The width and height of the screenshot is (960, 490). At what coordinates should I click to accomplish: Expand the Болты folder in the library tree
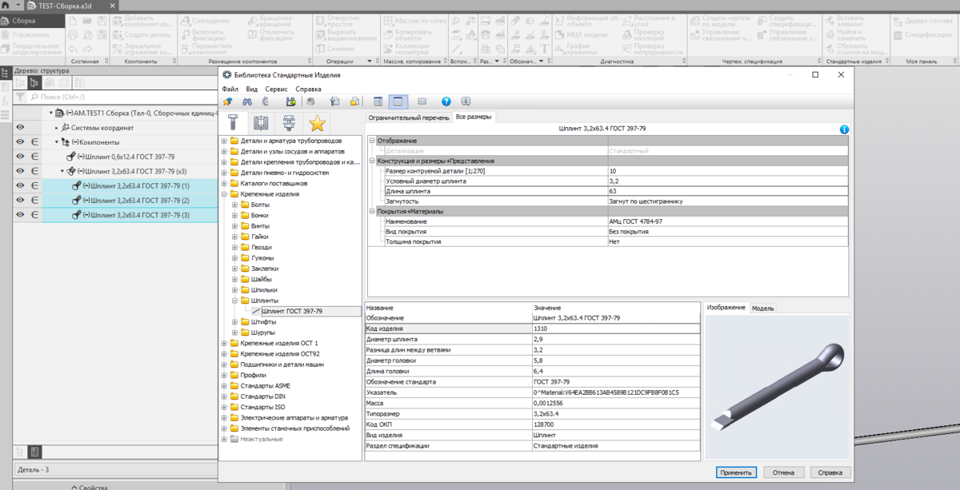[235, 205]
